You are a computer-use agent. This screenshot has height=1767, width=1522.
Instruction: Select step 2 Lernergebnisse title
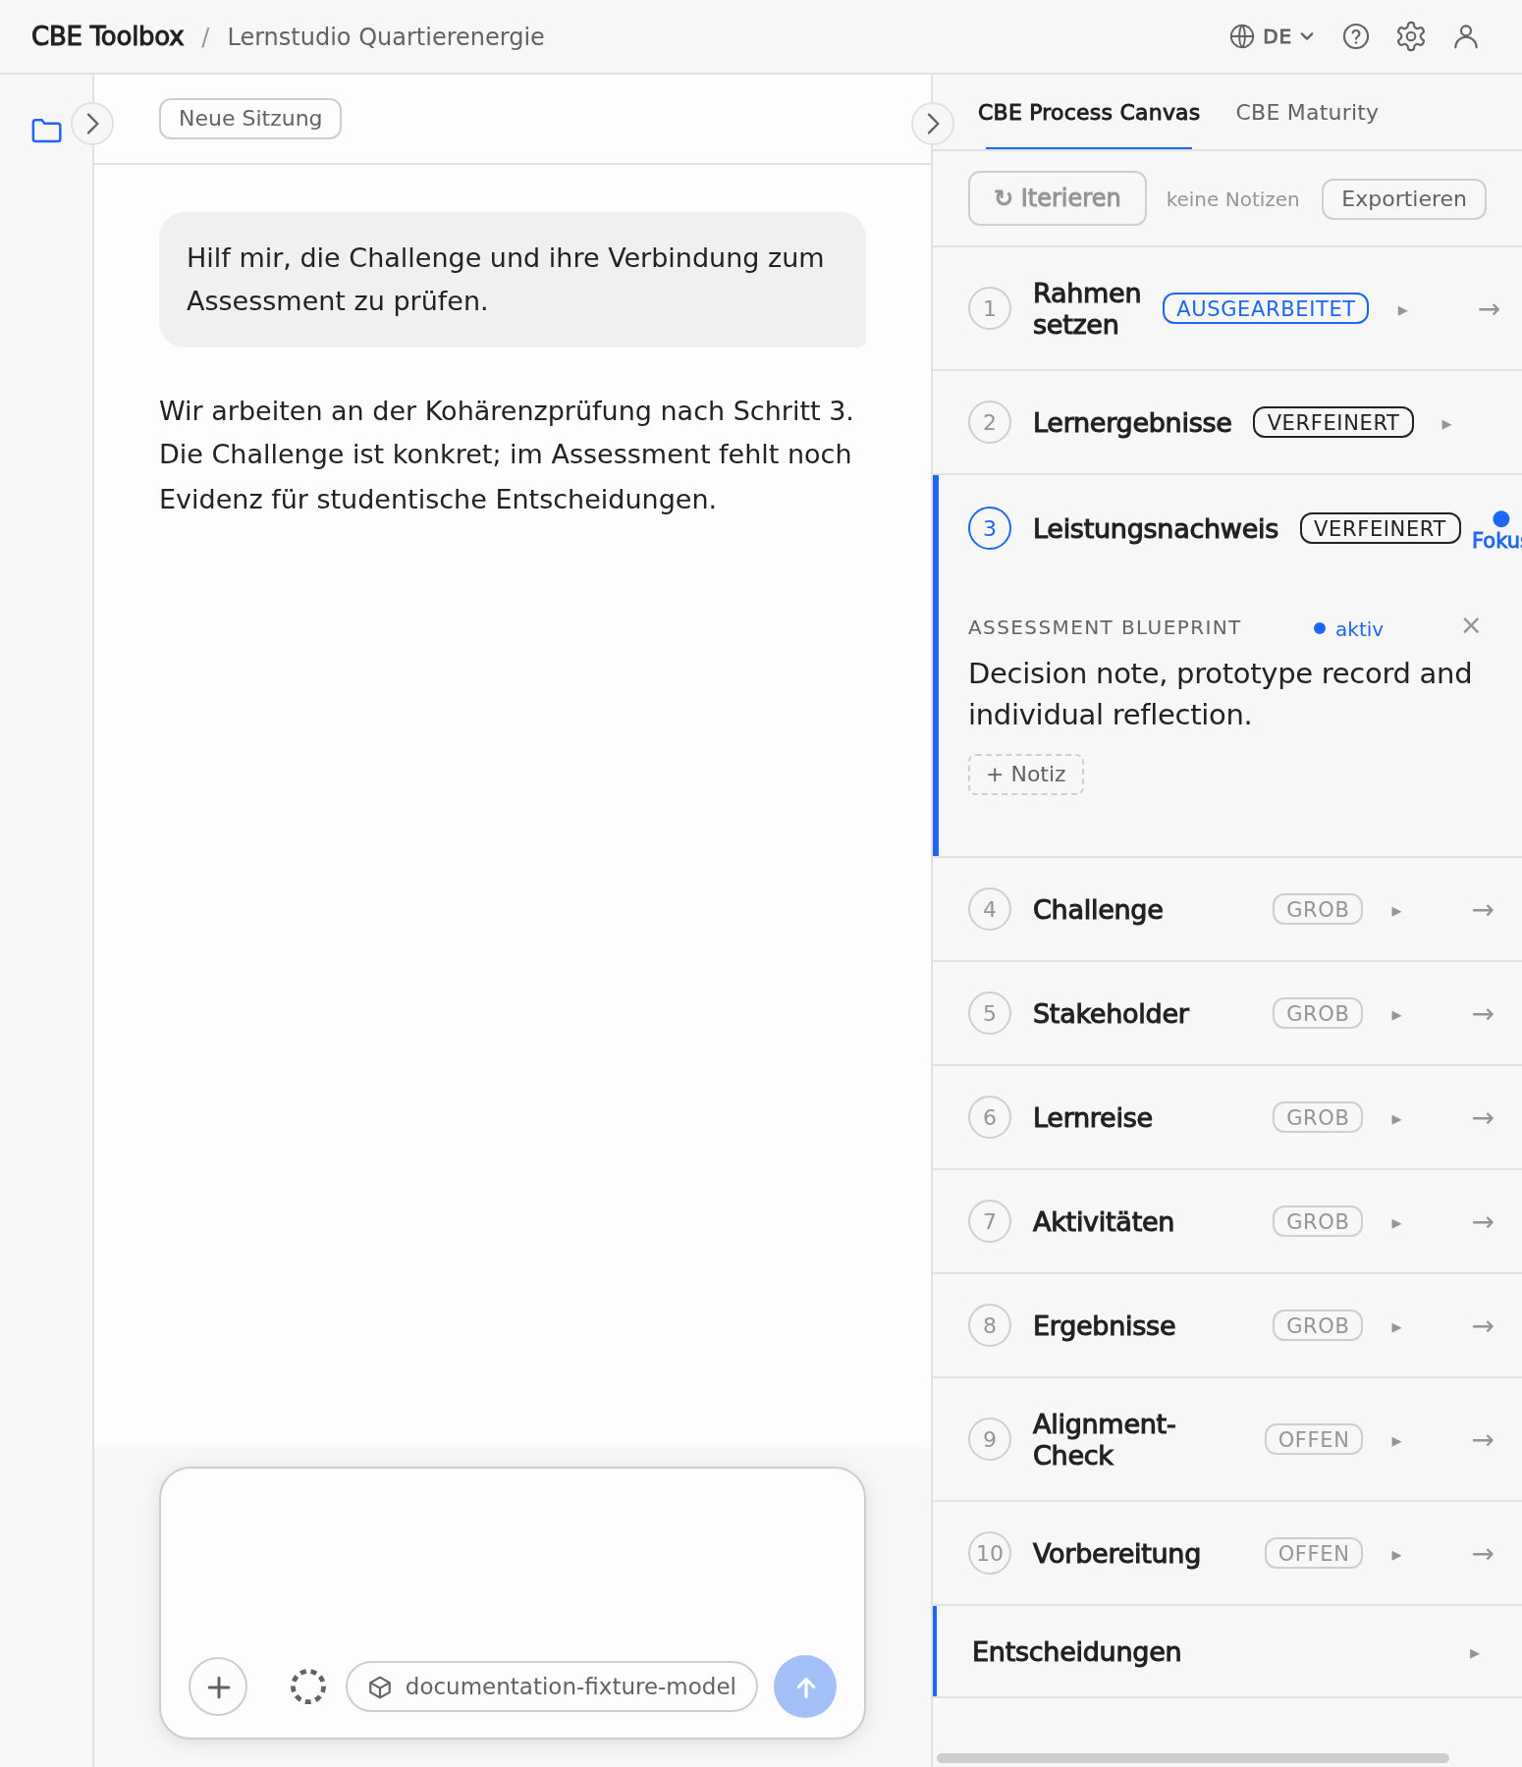[x=1132, y=423]
